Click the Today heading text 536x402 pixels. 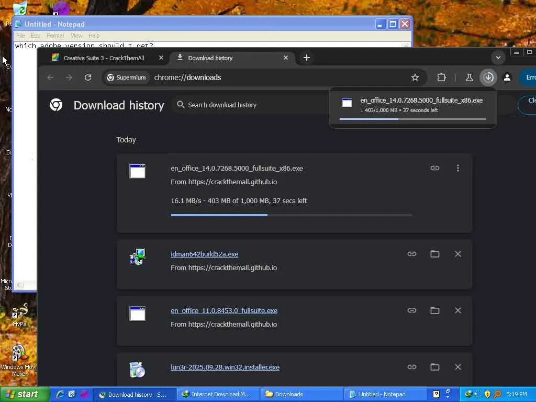point(126,140)
